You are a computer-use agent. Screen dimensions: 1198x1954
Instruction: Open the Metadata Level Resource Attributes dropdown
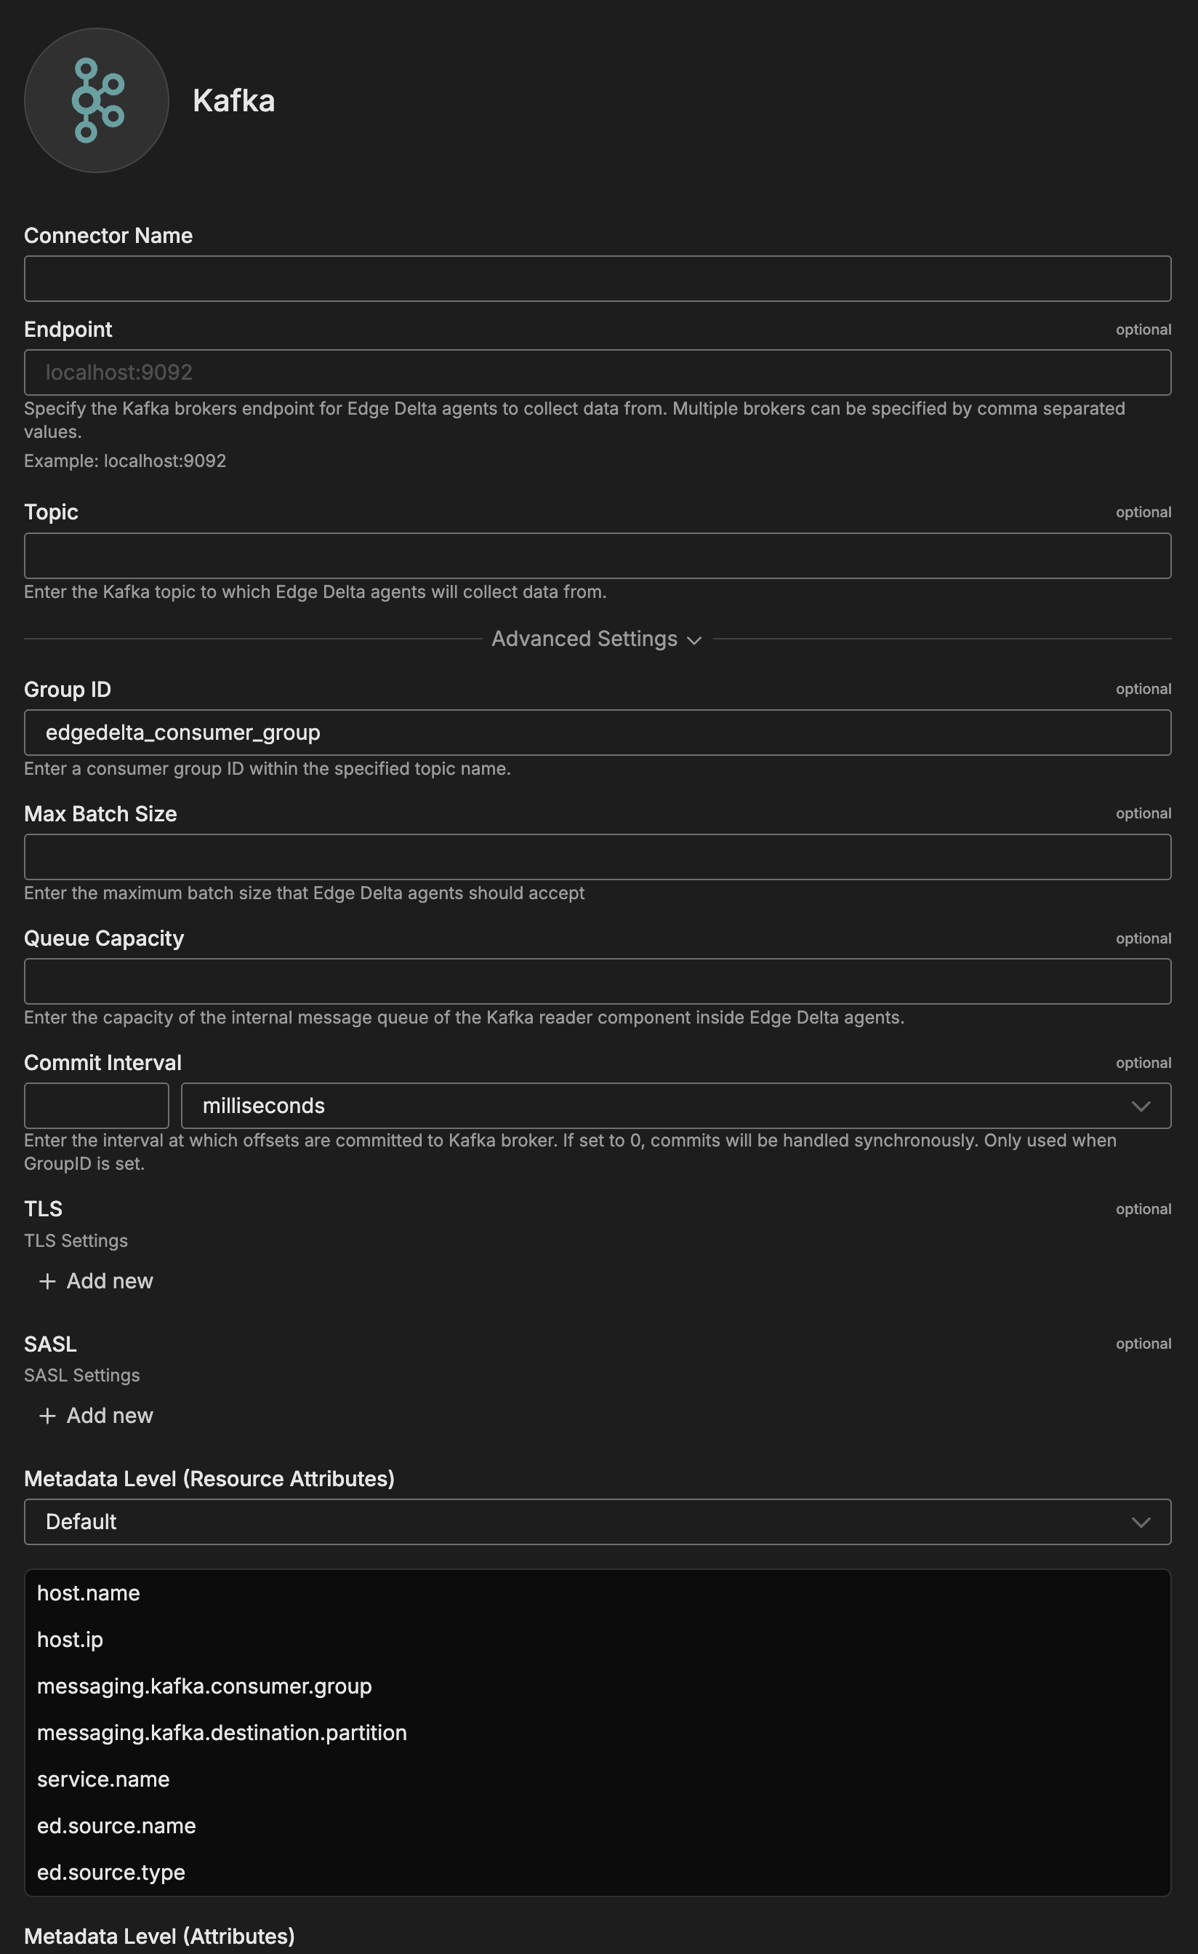tap(598, 1522)
